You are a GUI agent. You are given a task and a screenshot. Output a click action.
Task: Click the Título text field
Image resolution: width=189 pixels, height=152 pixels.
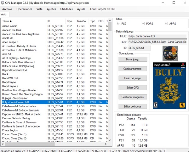tap(157, 36)
